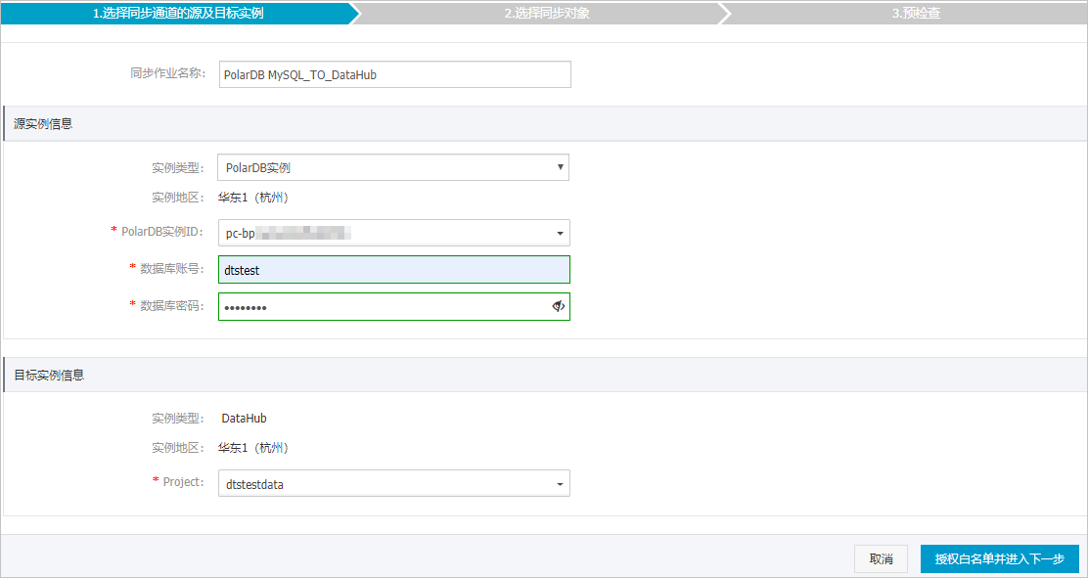This screenshot has height=578, width=1088.
Task: Expand the PolarDB实例ID dropdown
Action: coord(394,233)
